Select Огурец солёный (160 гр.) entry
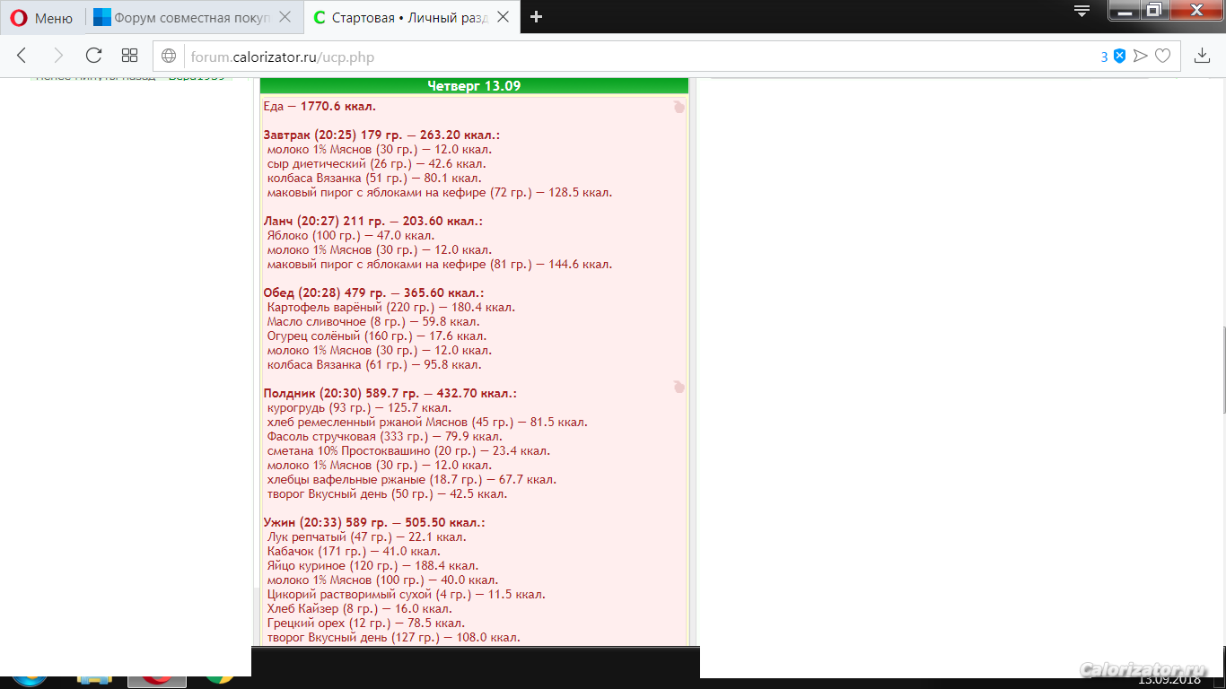Image resolution: width=1226 pixels, height=689 pixels. coord(377,336)
